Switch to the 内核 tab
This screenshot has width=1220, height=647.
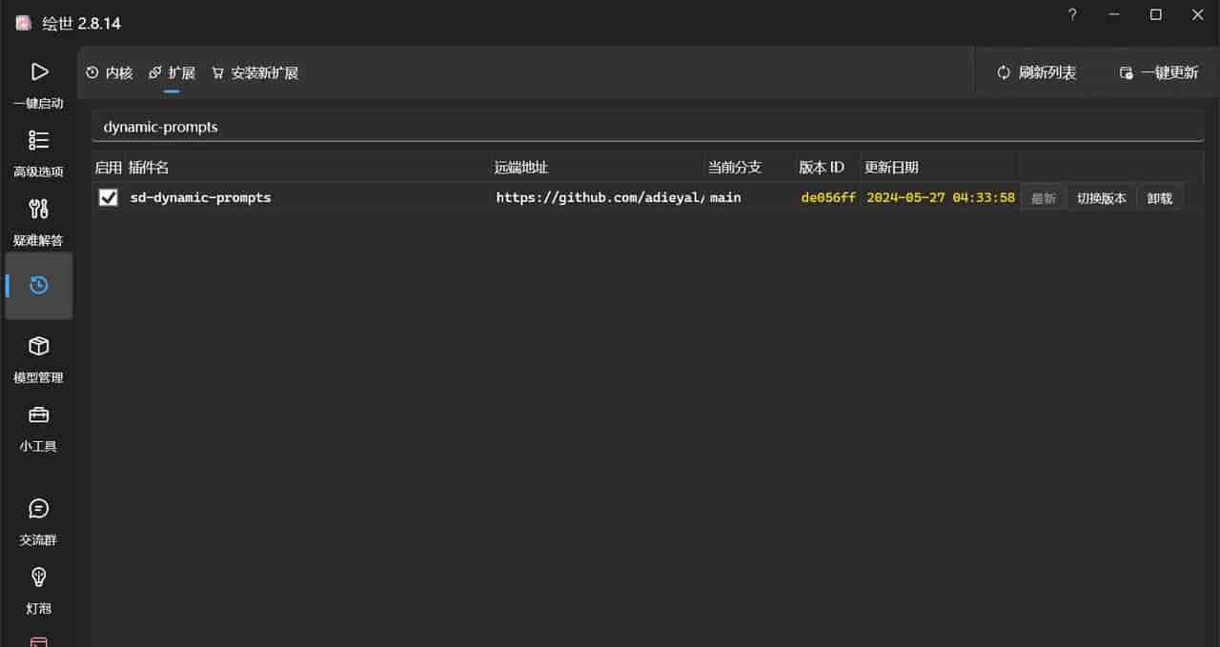[x=110, y=72]
